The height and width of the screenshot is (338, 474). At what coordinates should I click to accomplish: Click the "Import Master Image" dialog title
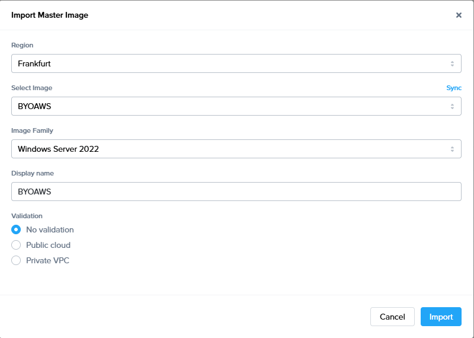[x=50, y=15]
